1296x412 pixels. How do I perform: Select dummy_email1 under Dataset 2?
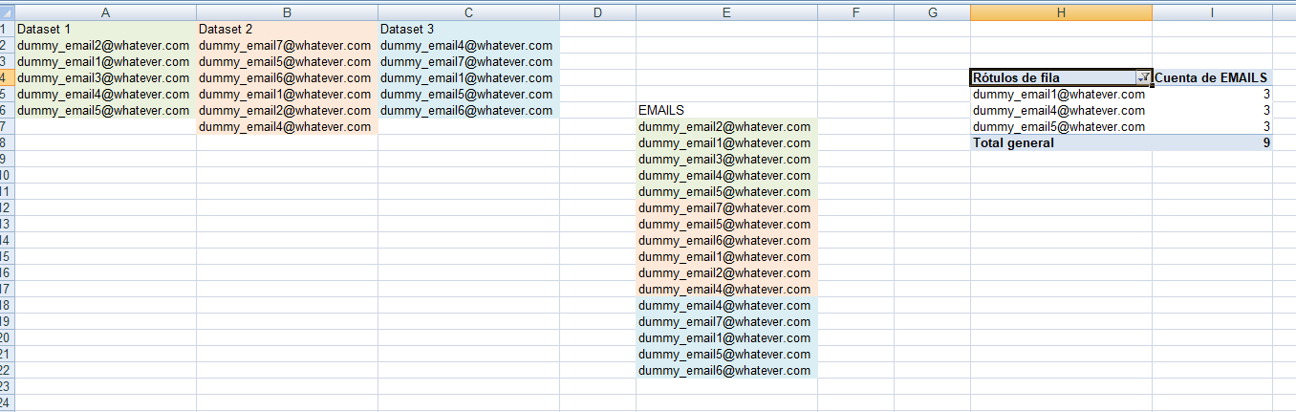coord(287,94)
